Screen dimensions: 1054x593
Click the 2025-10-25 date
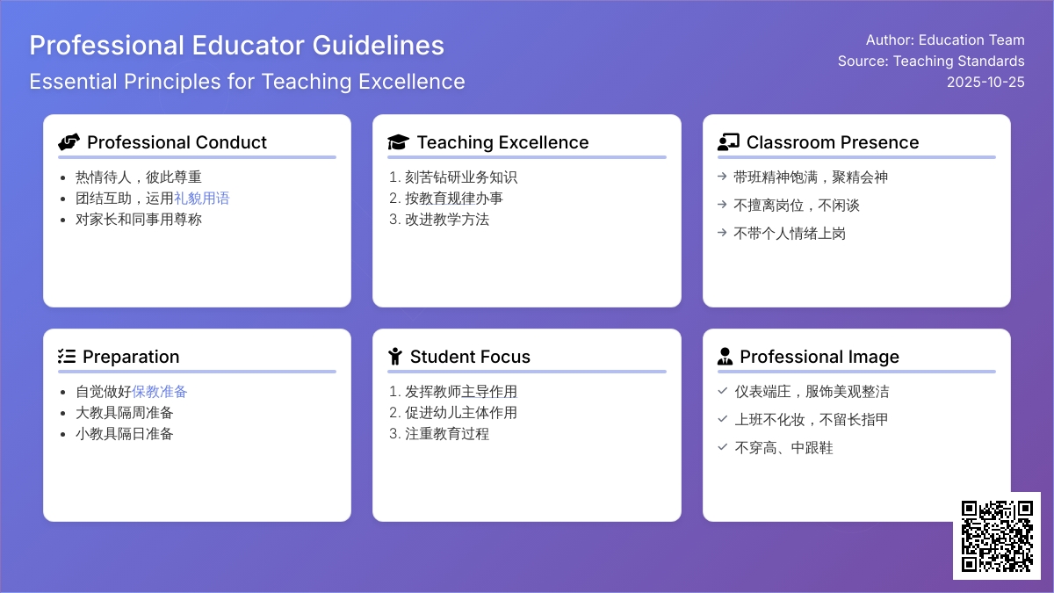coord(985,82)
